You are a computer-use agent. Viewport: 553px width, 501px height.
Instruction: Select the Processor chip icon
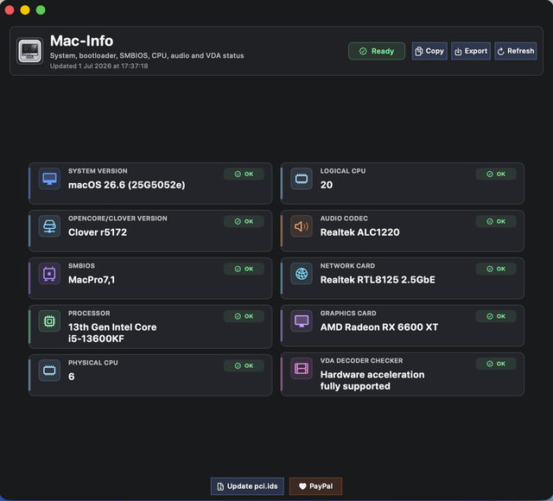[x=49, y=321]
